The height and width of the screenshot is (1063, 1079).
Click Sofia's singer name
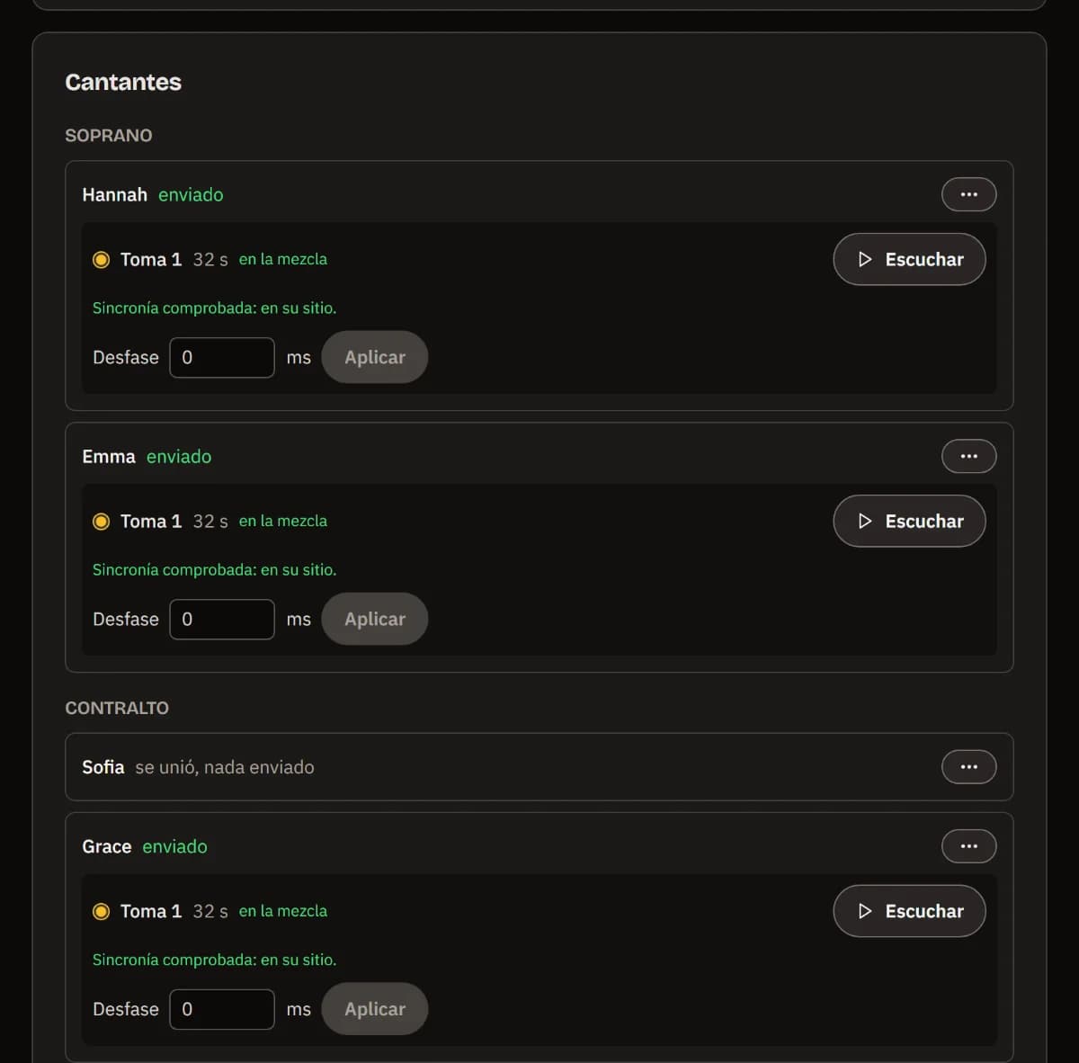point(103,767)
